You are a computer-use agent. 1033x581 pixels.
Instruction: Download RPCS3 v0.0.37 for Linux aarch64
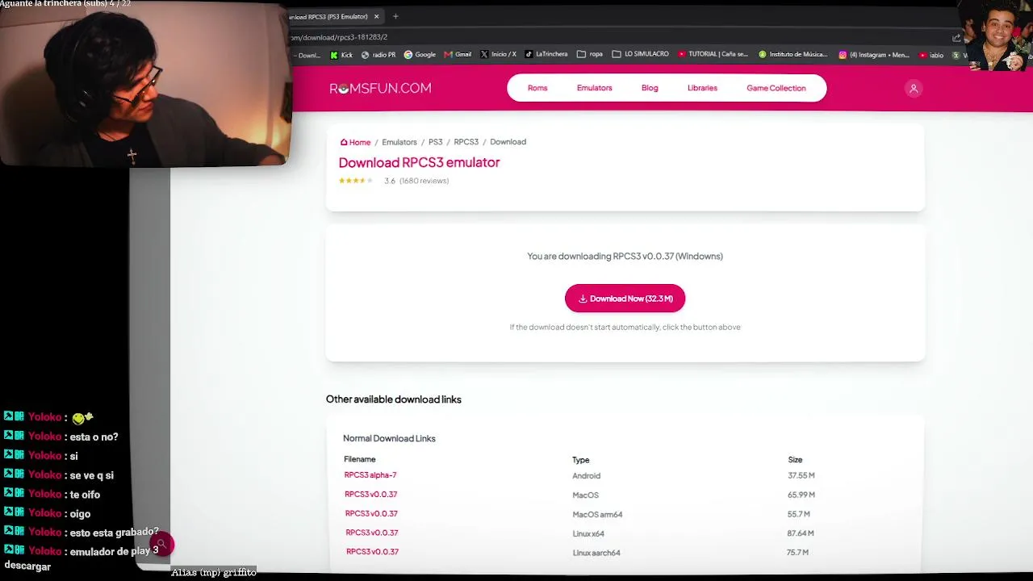(372, 552)
